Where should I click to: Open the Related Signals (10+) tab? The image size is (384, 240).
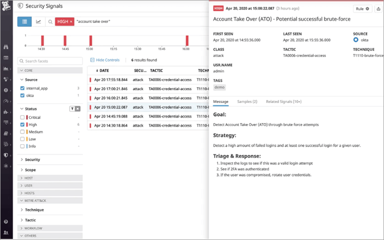point(285,102)
